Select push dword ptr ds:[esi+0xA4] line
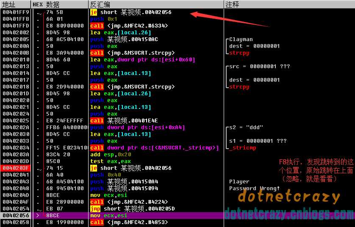 [137, 127]
